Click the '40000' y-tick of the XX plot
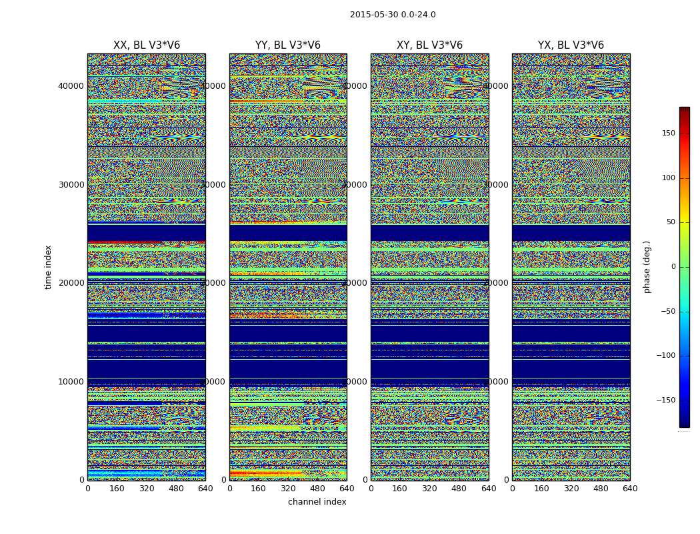Image resolution: width=700 pixels, height=534 pixels. (x=71, y=85)
